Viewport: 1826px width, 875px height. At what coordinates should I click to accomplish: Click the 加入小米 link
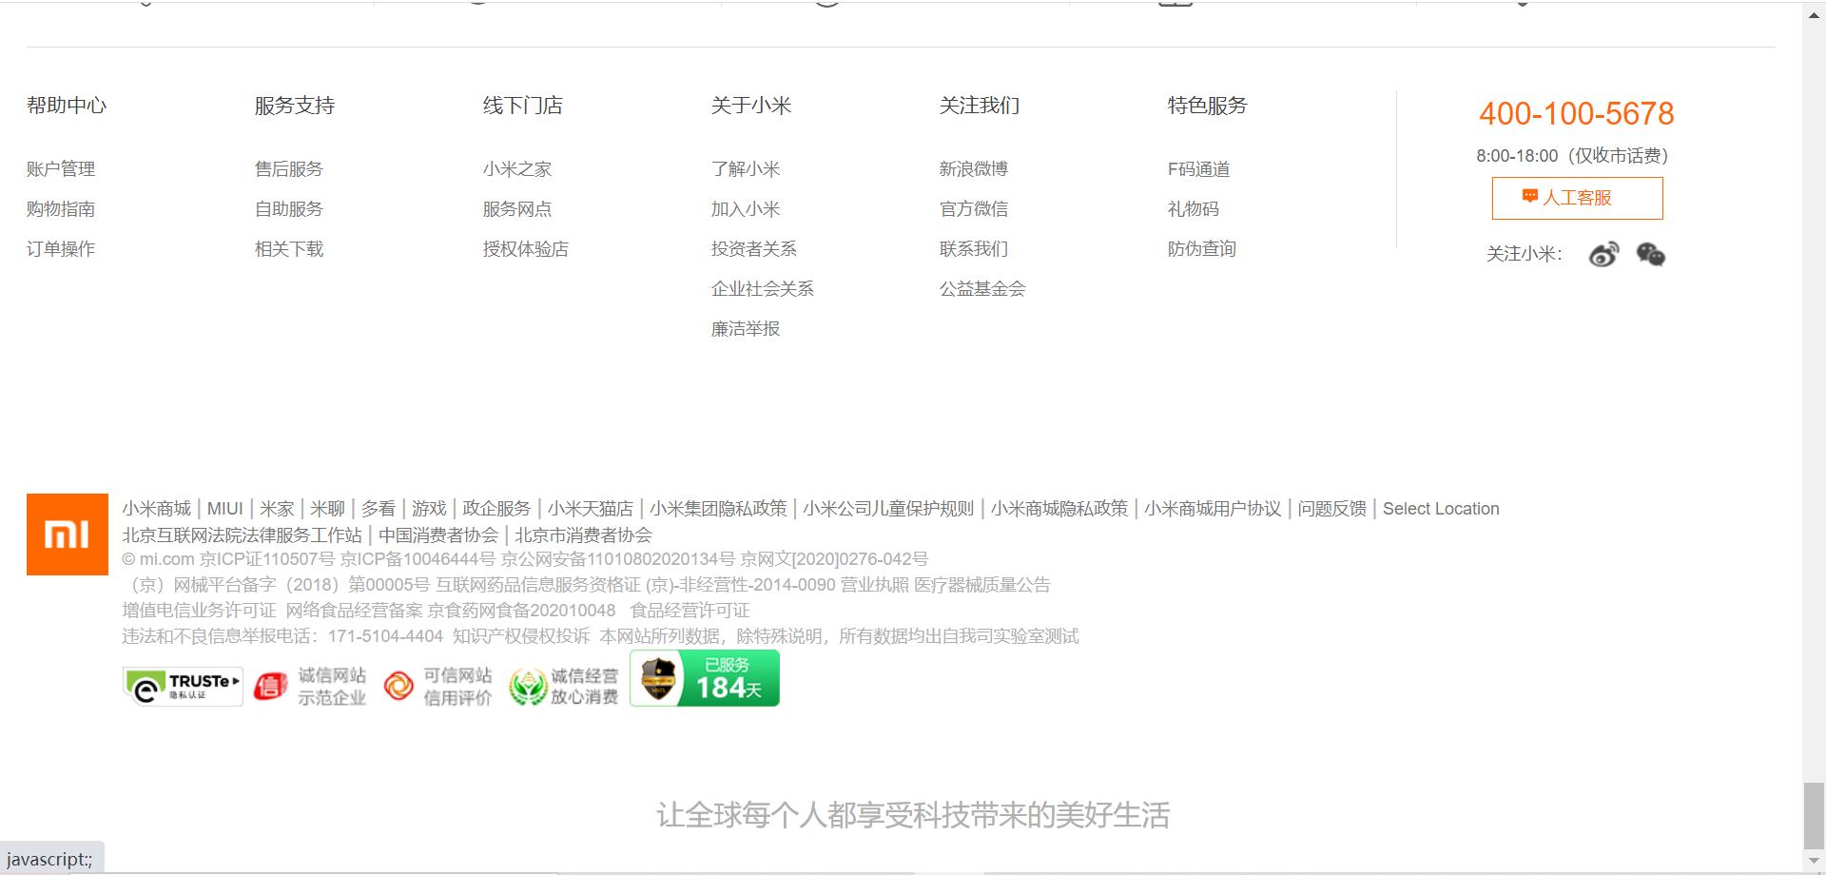click(746, 209)
